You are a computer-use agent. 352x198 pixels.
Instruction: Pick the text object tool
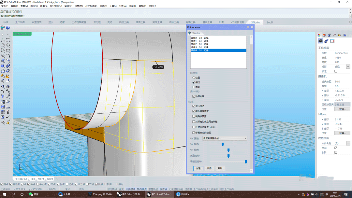coord(3,96)
